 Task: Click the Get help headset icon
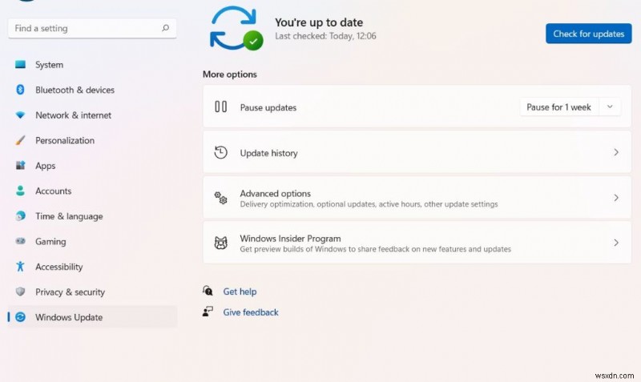coord(208,291)
